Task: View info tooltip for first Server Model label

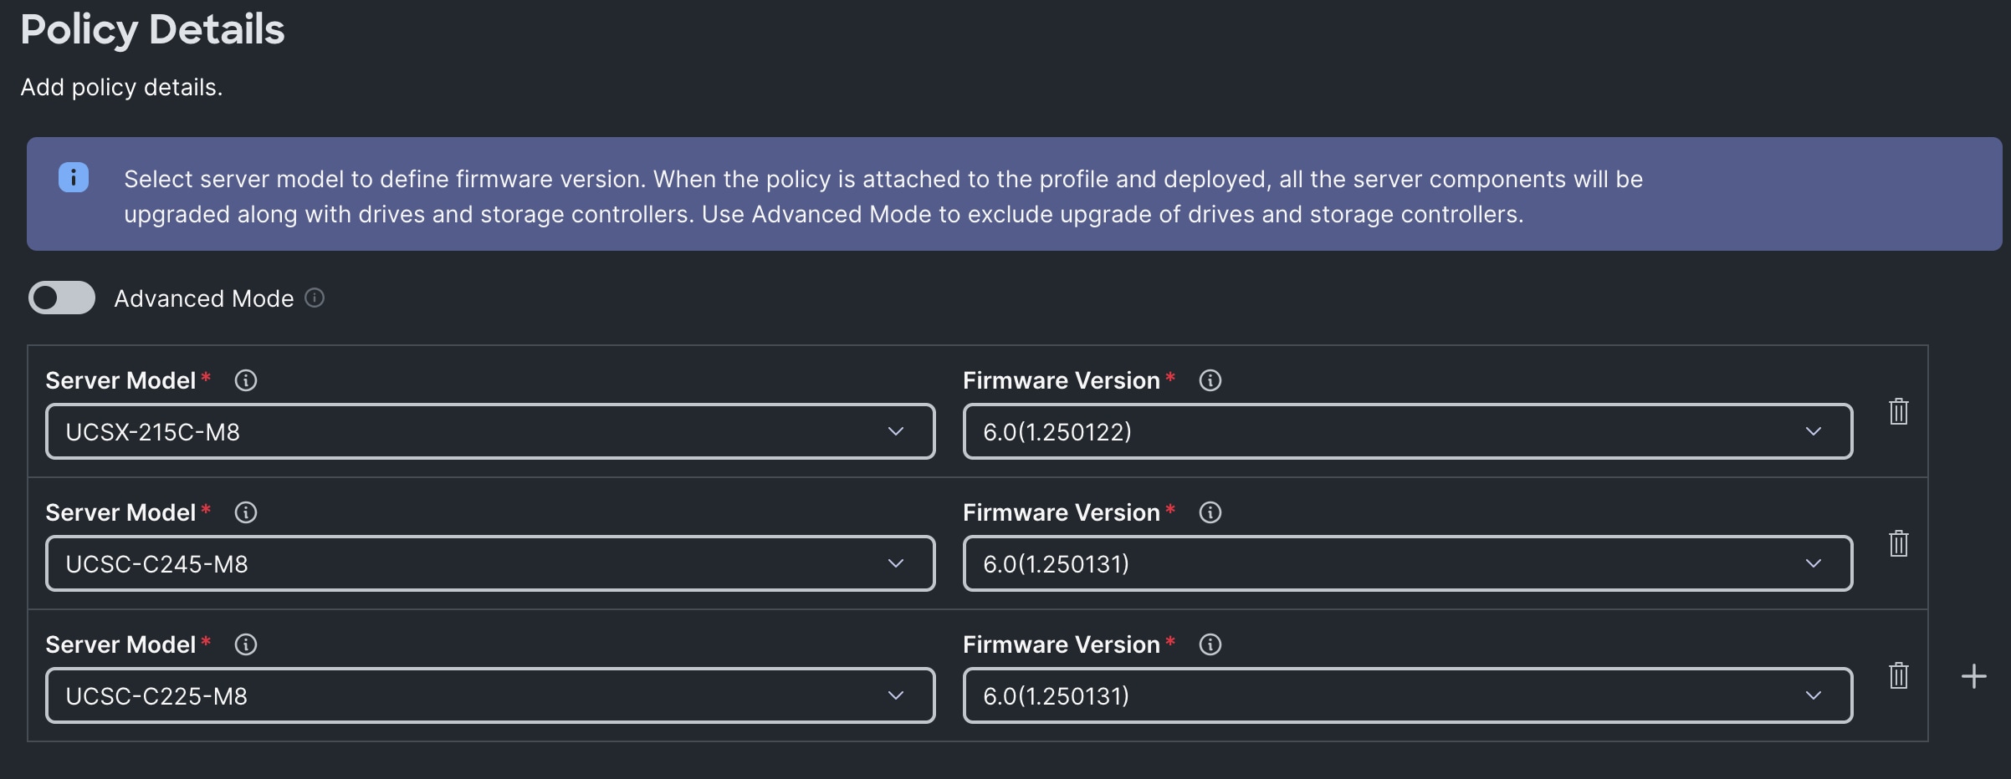Action: 245,380
